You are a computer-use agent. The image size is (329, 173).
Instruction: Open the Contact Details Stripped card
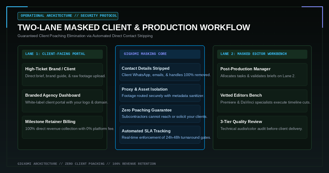[160, 72]
